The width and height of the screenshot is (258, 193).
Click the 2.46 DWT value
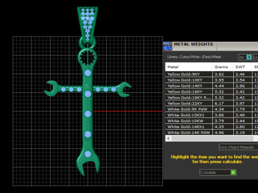point(240,75)
